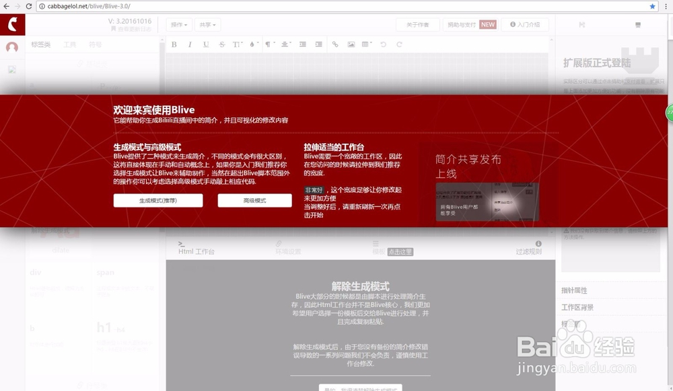Click the 查看更新日志 link

pos(131,29)
